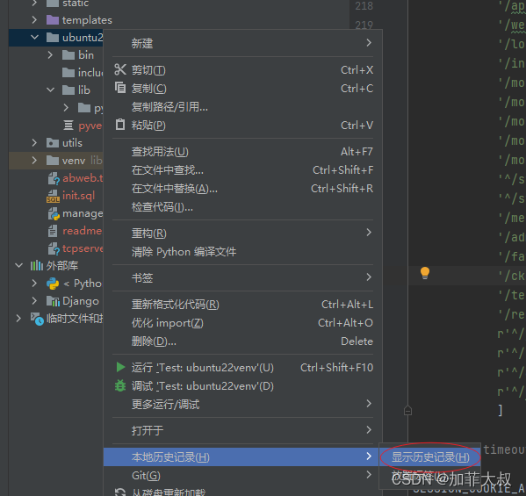
Task: Choose 剪切(T) from context menu
Action: coord(243,69)
